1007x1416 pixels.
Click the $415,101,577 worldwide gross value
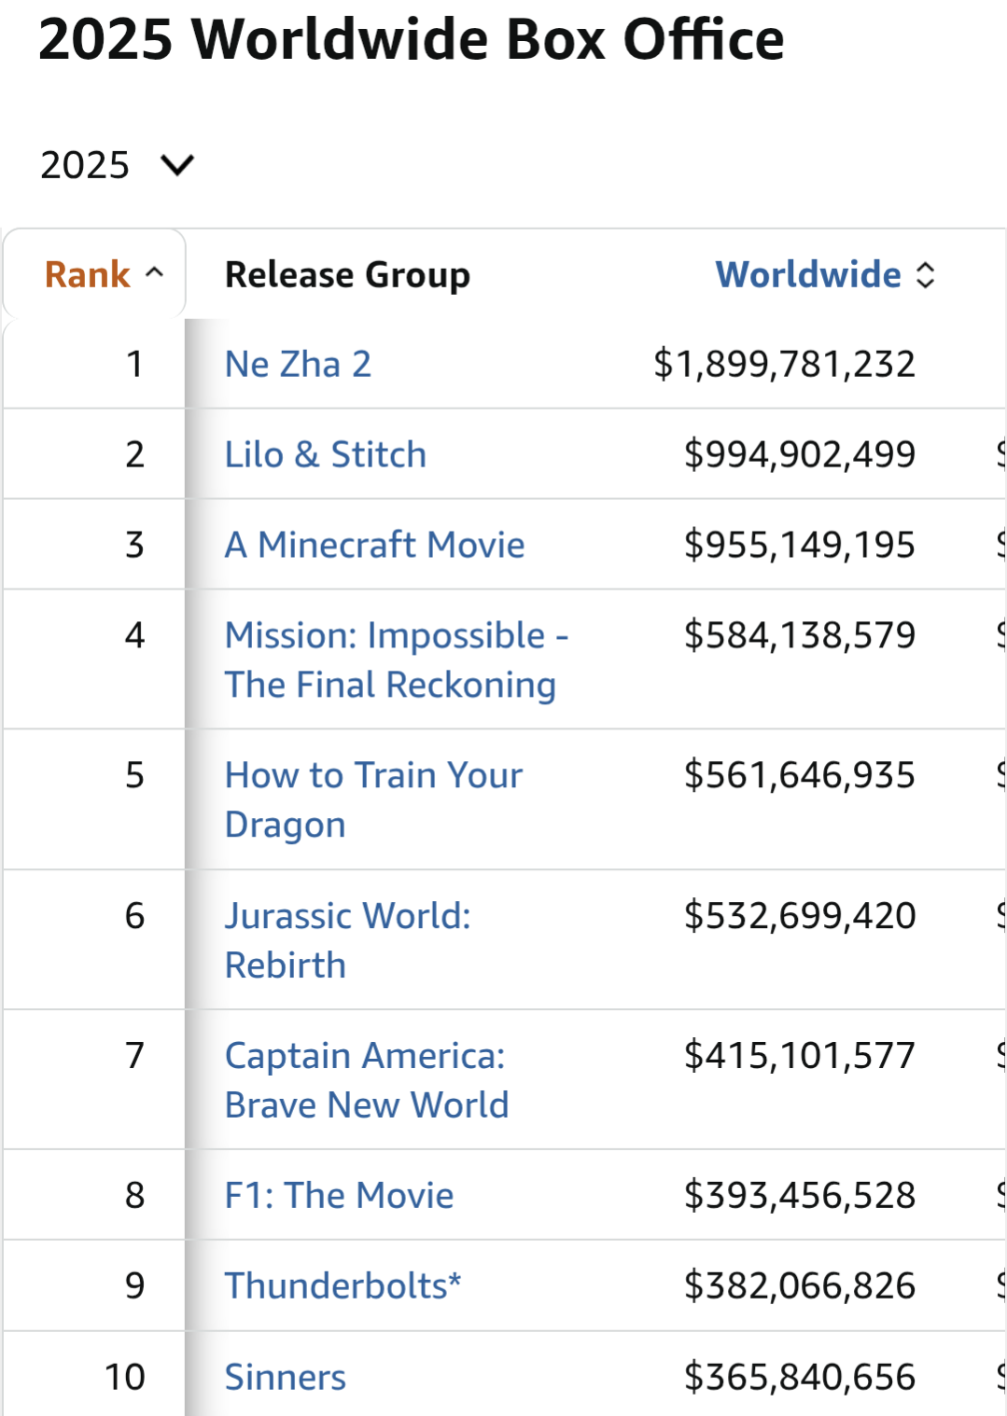tap(800, 1056)
